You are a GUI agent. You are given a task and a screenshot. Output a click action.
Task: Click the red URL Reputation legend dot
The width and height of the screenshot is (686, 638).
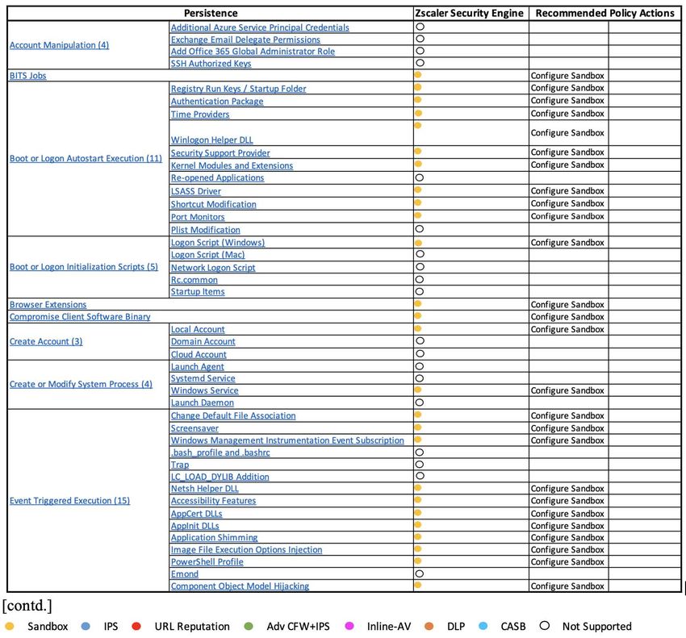(x=136, y=626)
